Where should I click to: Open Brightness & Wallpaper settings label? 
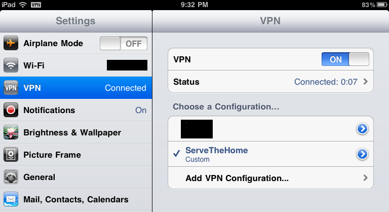72,132
